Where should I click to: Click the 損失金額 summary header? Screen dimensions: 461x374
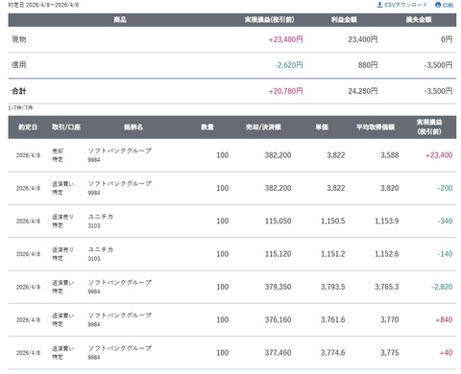coord(419,20)
